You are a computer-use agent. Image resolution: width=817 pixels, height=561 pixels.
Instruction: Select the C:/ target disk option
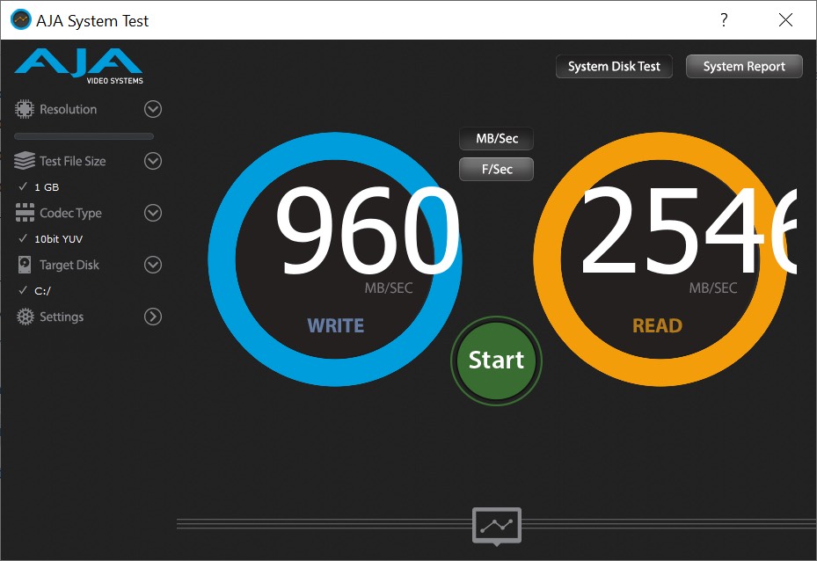(42, 291)
